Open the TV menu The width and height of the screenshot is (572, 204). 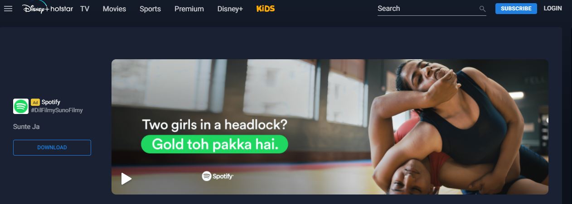click(85, 9)
